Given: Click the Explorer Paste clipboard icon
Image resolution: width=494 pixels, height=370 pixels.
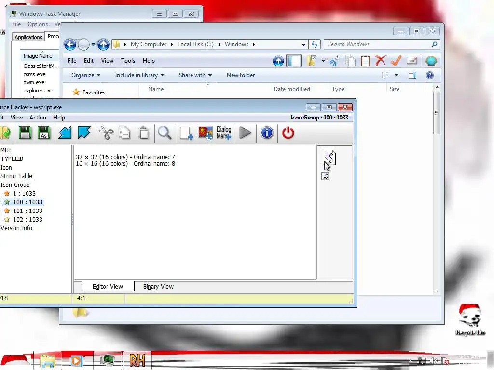Looking at the screenshot, I should point(366,61).
